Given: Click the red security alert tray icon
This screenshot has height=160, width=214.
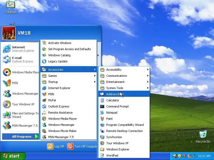Looking at the screenshot, I should (x=184, y=156).
